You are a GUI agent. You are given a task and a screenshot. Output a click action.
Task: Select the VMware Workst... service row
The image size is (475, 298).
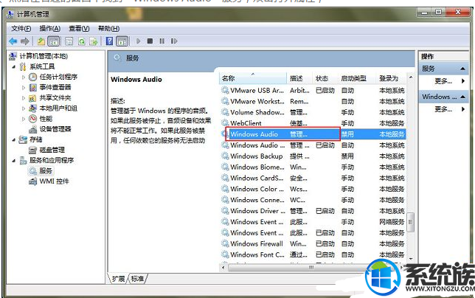coord(313,102)
